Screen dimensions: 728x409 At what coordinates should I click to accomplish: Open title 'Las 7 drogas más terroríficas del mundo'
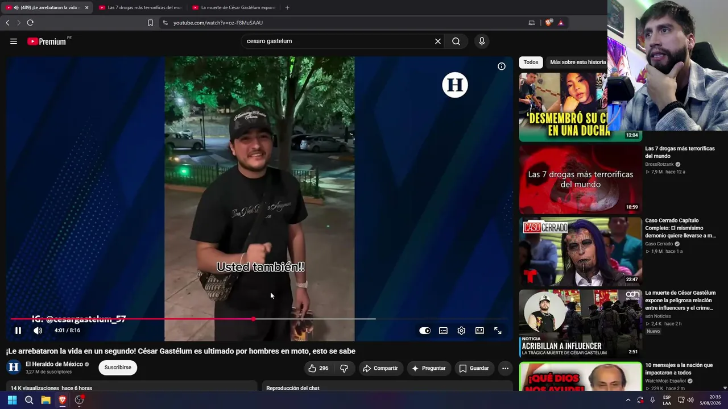[x=680, y=152]
